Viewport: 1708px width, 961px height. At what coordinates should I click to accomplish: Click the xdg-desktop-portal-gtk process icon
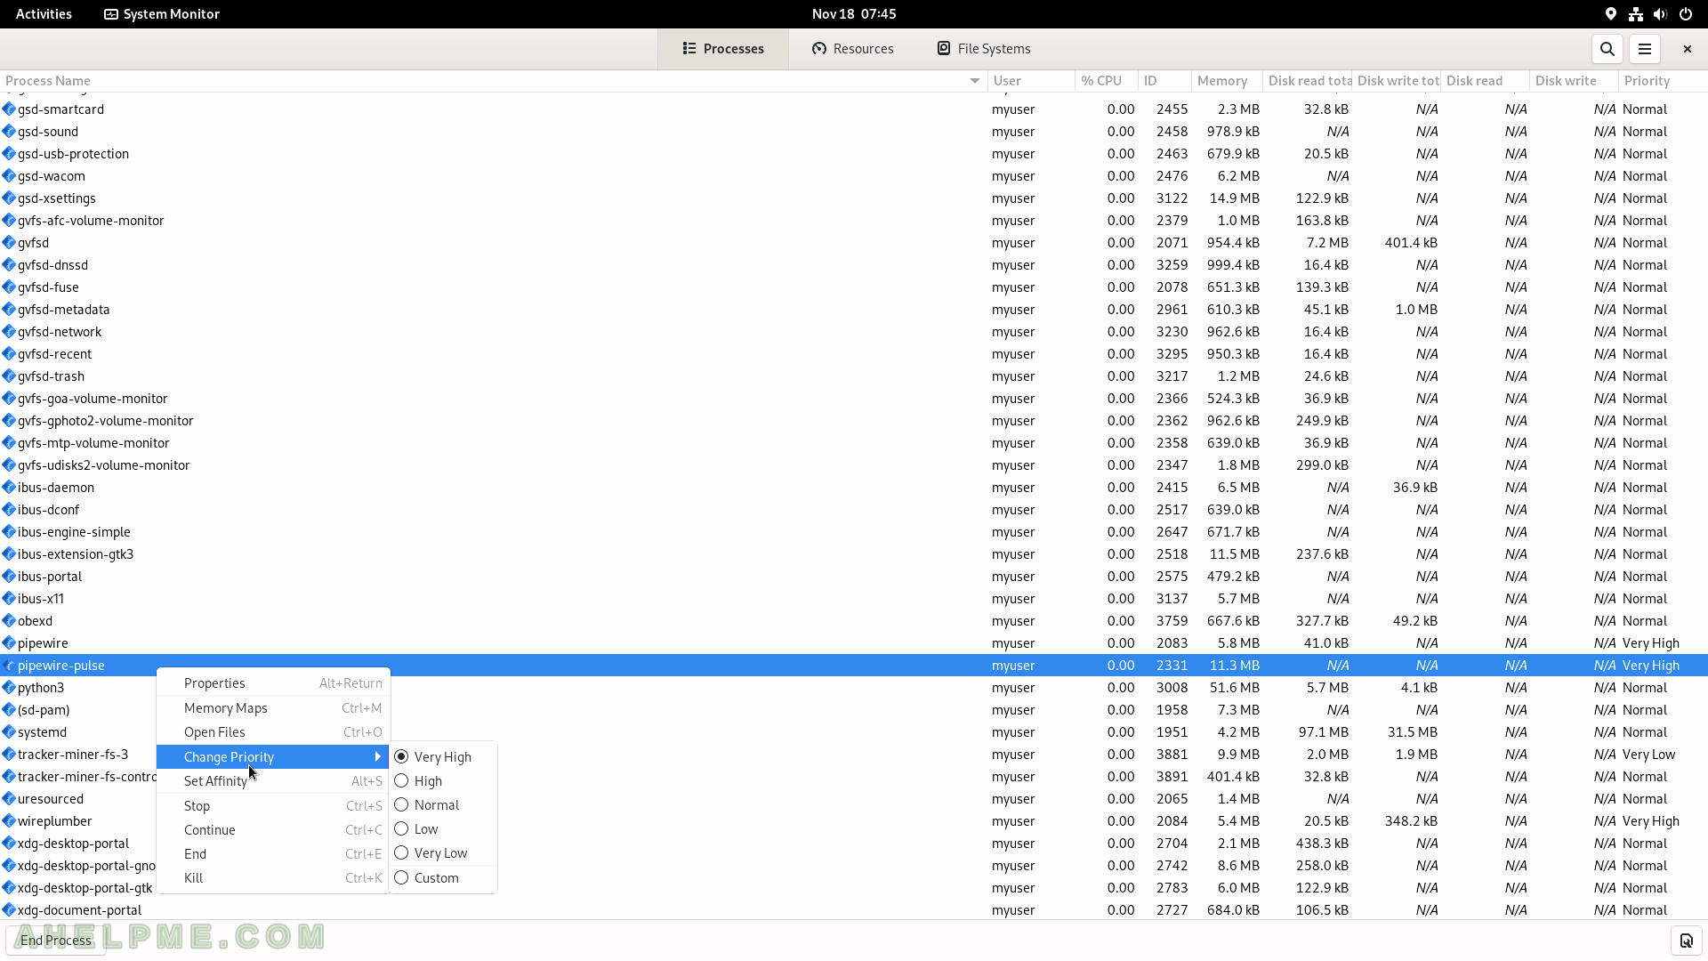pyautogui.click(x=9, y=888)
